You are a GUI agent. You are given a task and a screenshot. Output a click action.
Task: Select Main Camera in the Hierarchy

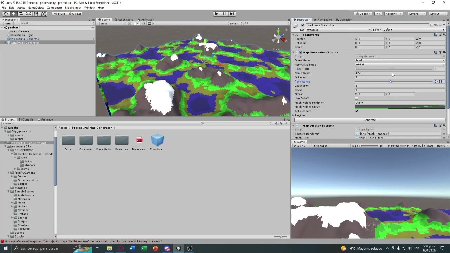click(19, 31)
